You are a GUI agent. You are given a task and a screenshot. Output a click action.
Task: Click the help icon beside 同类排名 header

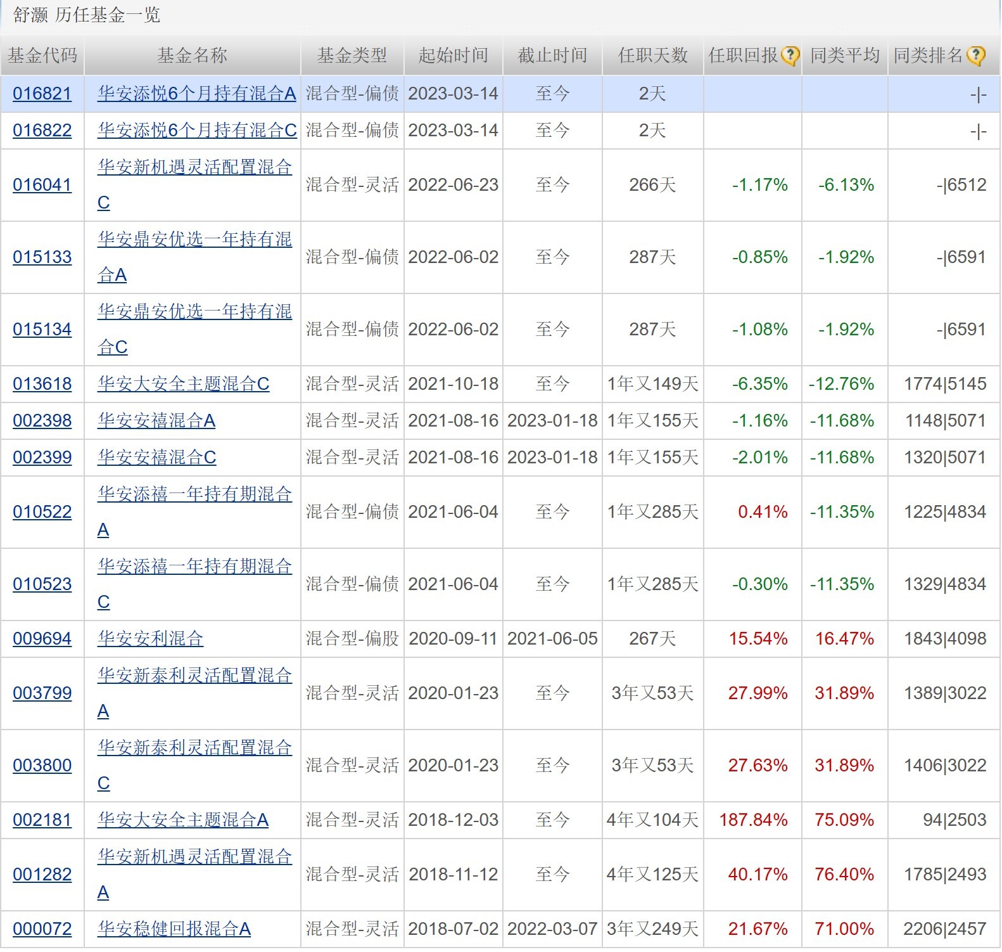pyautogui.click(x=976, y=56)
